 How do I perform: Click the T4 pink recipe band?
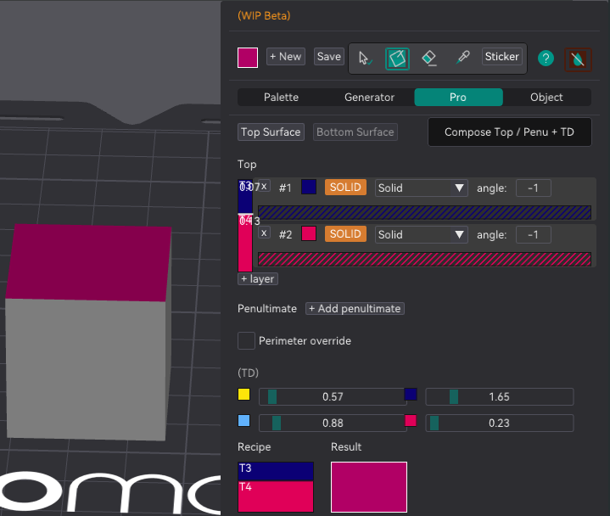click(x=276, y=496)
